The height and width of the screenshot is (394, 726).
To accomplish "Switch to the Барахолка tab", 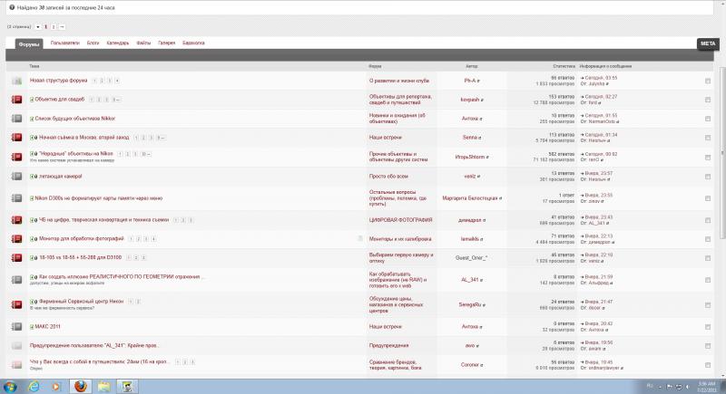I will [193, 43].
